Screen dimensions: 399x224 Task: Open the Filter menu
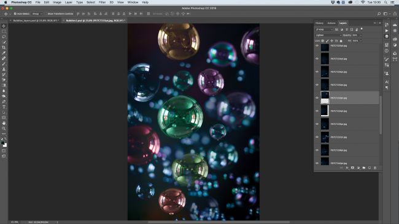[x=102, y=2]
